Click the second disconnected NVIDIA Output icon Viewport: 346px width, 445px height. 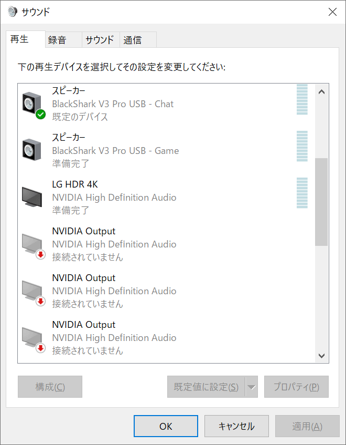click(33, 291)
